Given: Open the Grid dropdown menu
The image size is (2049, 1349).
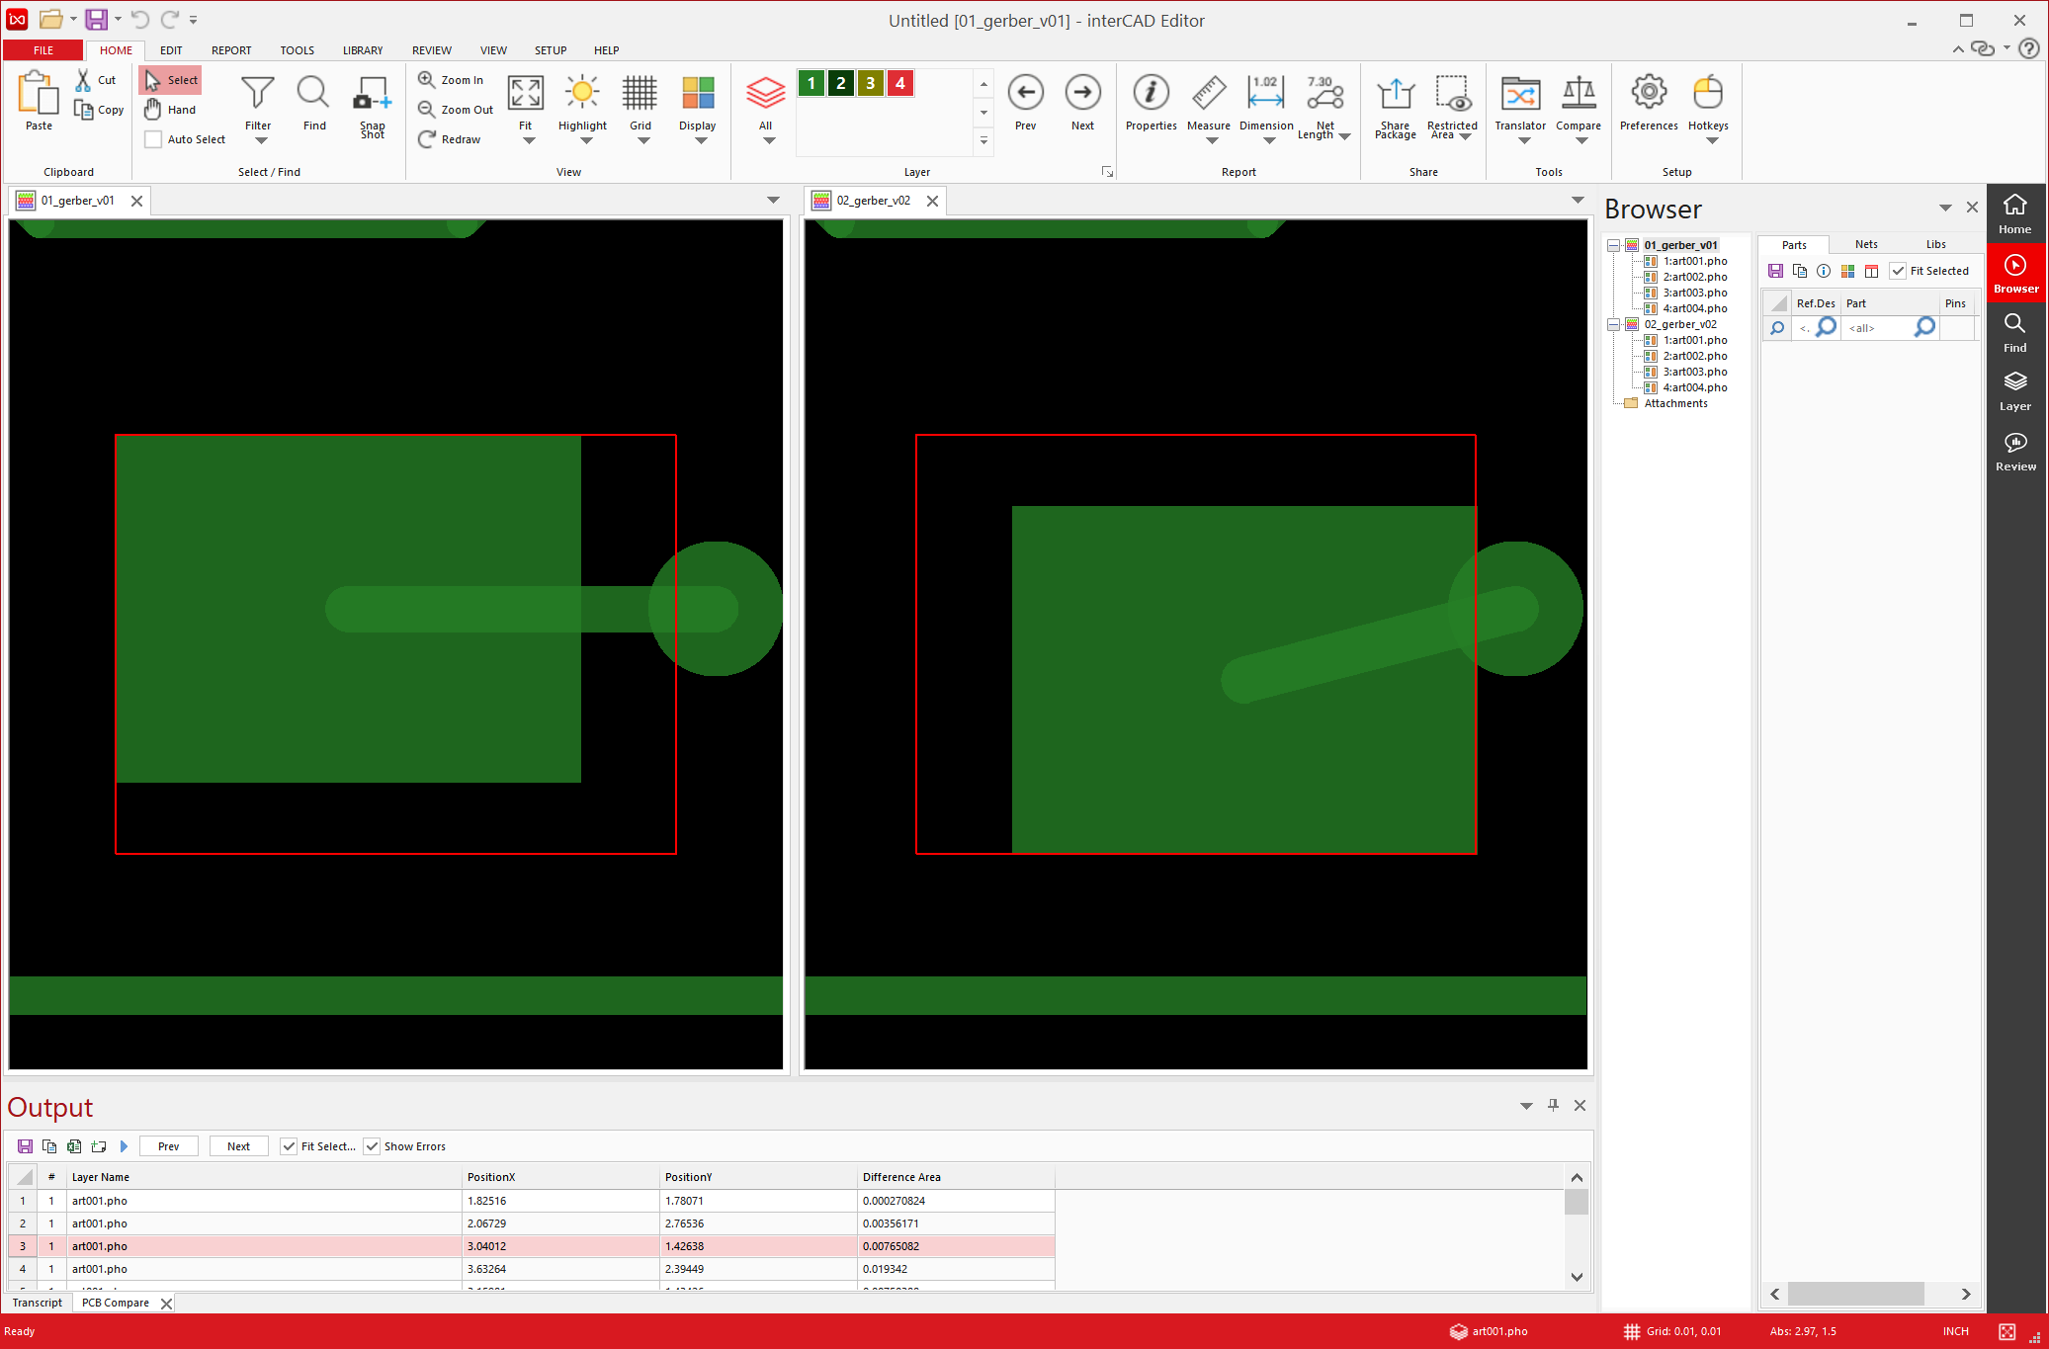Looking at the screenshot, I should (x=642, y=141).
